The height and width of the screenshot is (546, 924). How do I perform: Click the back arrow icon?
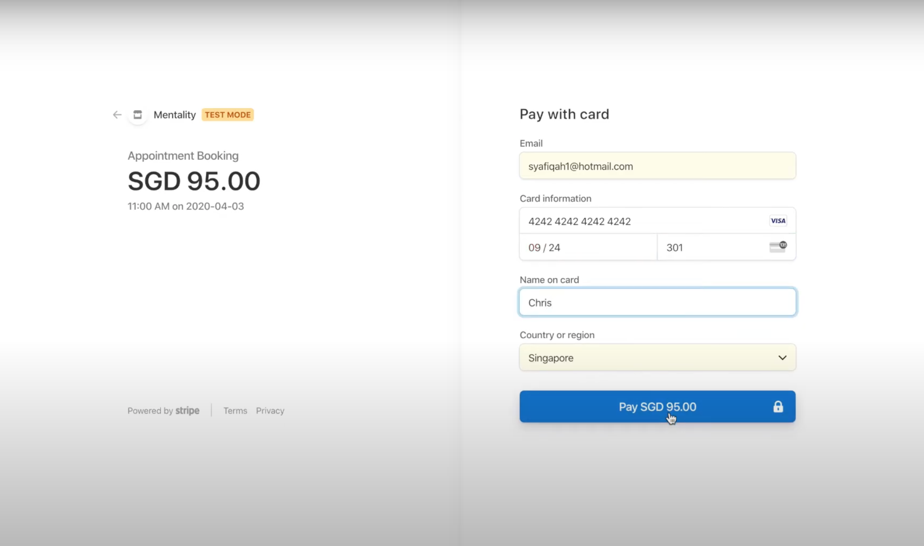[x=117, y=115]
